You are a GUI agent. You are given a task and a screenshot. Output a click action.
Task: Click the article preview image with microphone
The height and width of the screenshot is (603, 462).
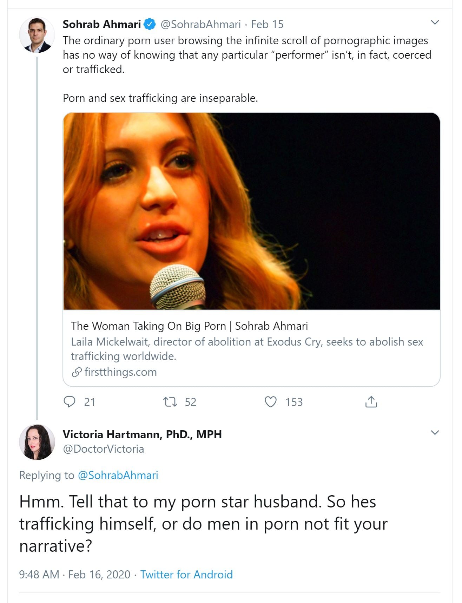(251, 211)
